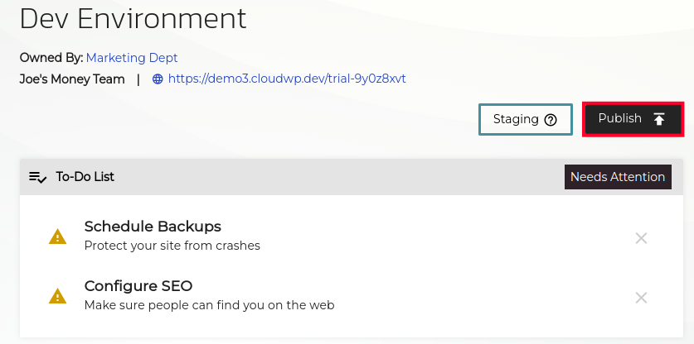Open the Marketing Dept owner link
694x344 pixels.
(x=132, y=58)
